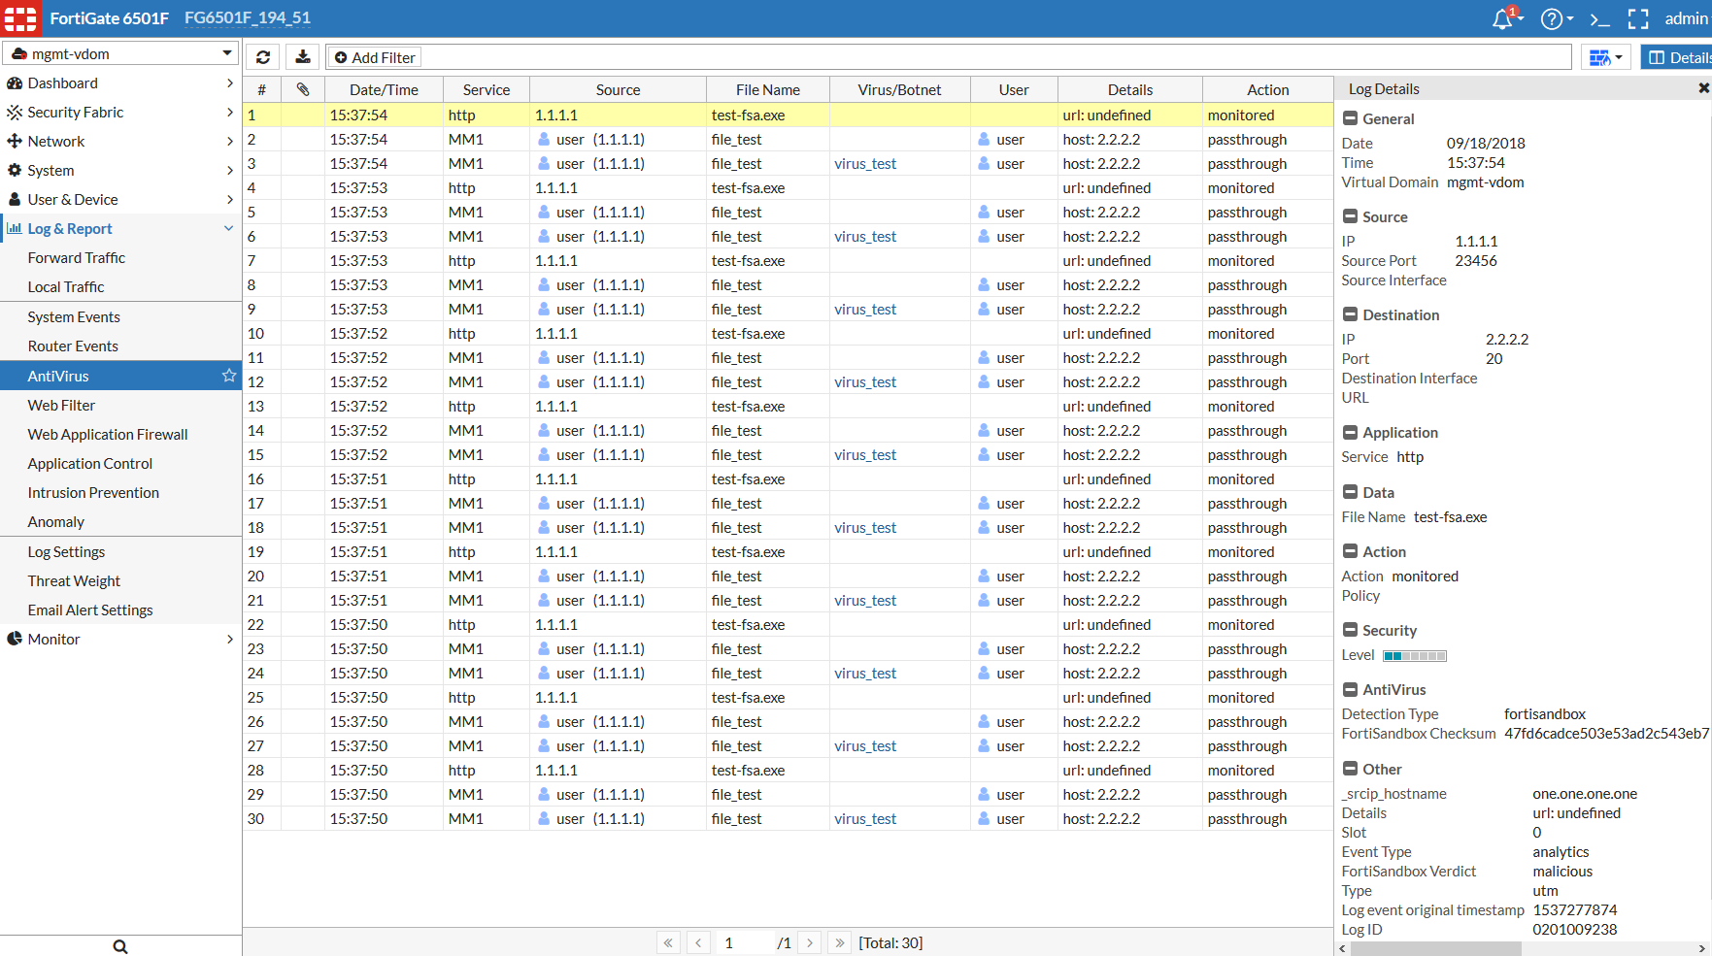Collapse the Destination section
This screenshot has width=1712, height=956.
[x=1350, y=314]
